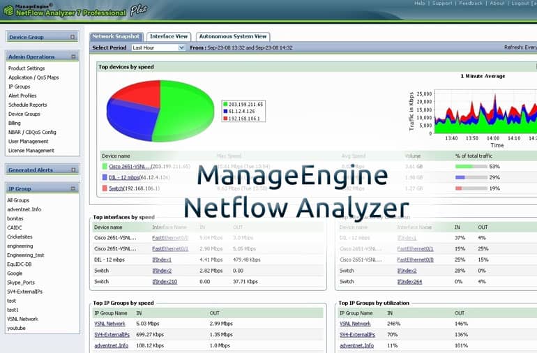Select SV4-ExternalIPs in sidebar list

(x=24, y=292)
